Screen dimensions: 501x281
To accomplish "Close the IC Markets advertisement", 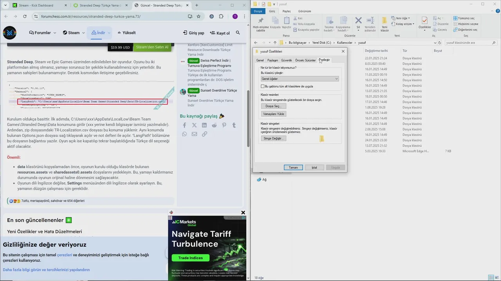I will (x=243, y=213).
